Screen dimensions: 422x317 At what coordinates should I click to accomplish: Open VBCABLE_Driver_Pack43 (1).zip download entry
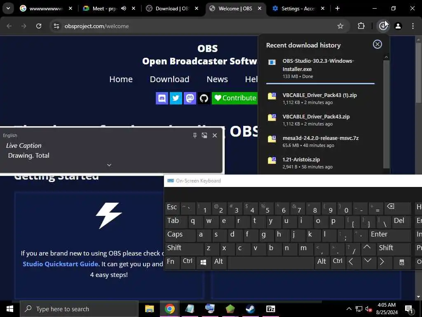[320, 98]
